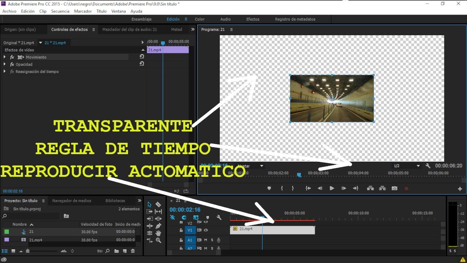Viewport: 467px width, 263px height.
Task: Switch to the Color workspace
Action: (x=200, y=19)
